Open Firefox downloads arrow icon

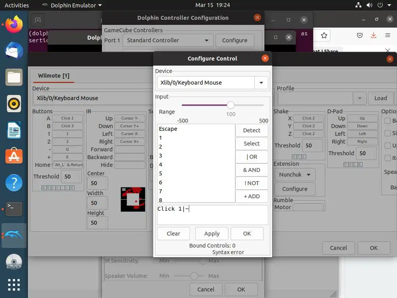tap(373, 35)
